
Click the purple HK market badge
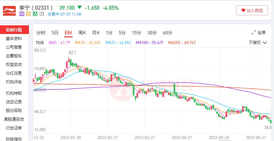(x=22, y=14)
